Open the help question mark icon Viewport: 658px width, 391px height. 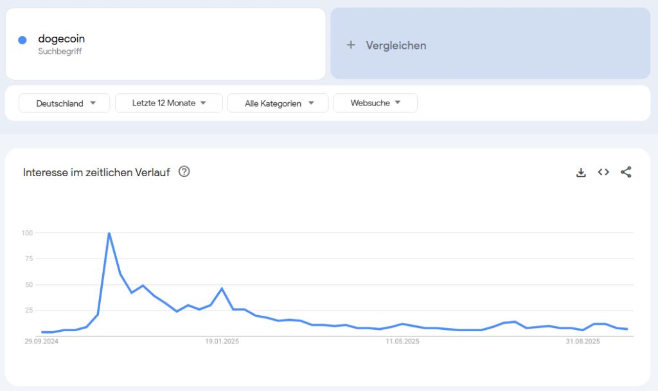(x=184, y=172)
